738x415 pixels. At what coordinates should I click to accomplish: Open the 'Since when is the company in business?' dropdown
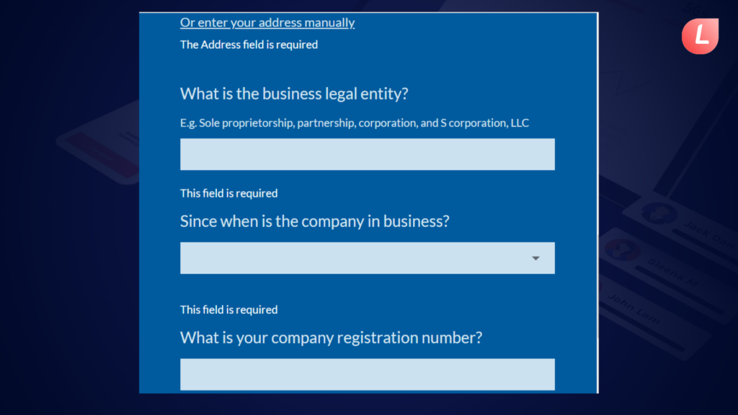[367, 259]
